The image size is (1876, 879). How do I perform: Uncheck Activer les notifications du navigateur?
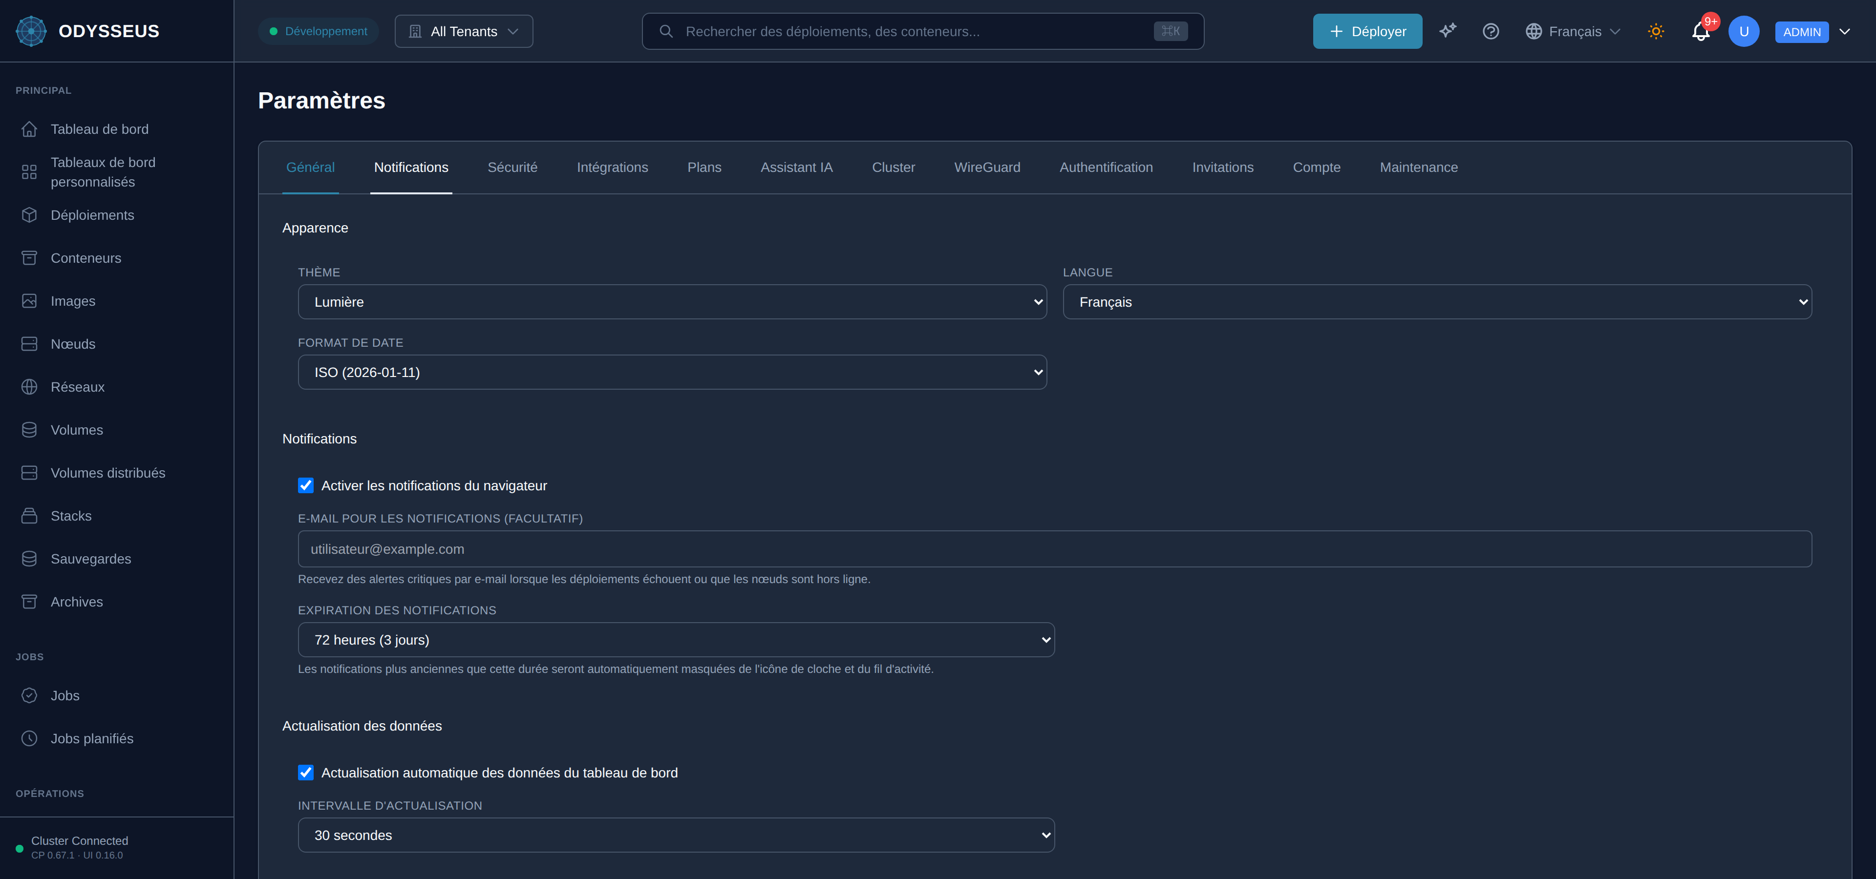pos(306,485)
